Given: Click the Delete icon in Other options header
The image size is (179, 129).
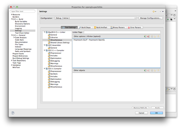Looking at the screenshot, I should [149, 37].
